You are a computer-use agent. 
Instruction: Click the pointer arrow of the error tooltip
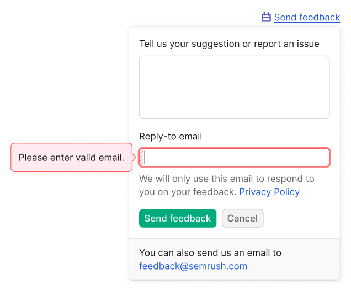click(134, 157)
